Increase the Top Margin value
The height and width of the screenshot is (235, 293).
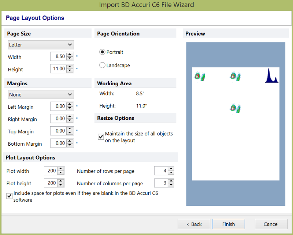tap(70, 129)
